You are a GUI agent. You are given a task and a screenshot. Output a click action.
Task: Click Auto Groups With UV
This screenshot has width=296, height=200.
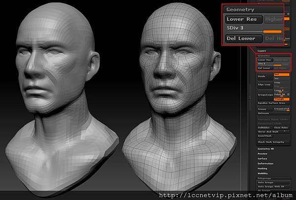[x=273, y=187]
